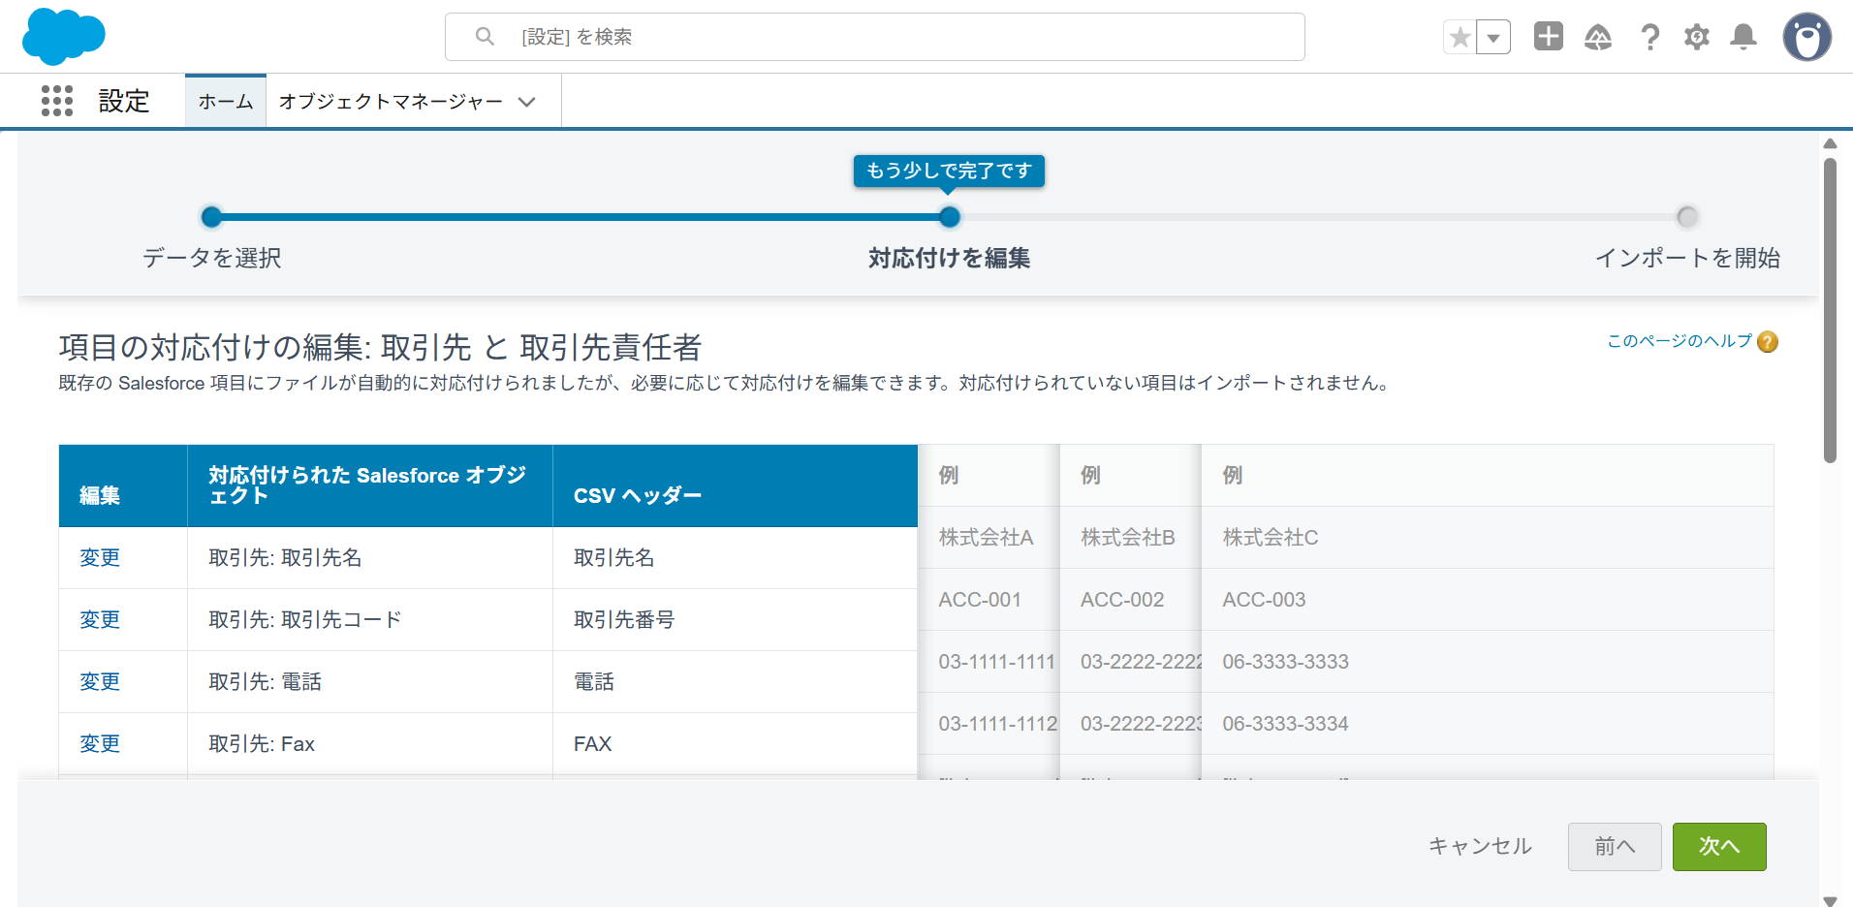
Task: Click the favorites star icon
Action: (1460, 38)
